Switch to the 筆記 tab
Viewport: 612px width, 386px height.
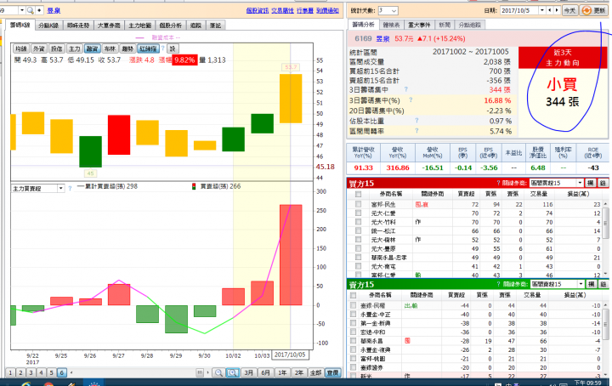pyautogui.click(x=215, y=26)
